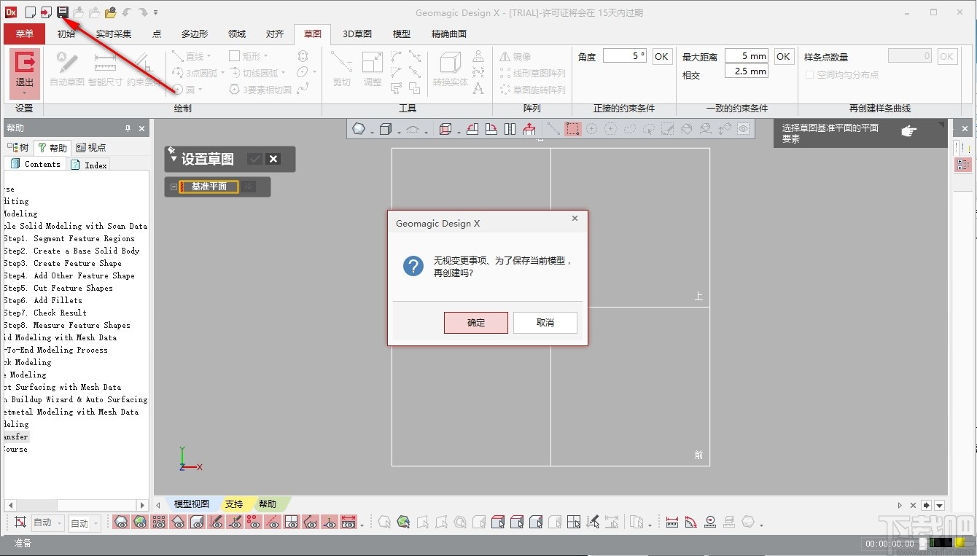Click the 转换实体 convert entities icon
This screenshot has height=556, width=977.
tap(450, 69)
